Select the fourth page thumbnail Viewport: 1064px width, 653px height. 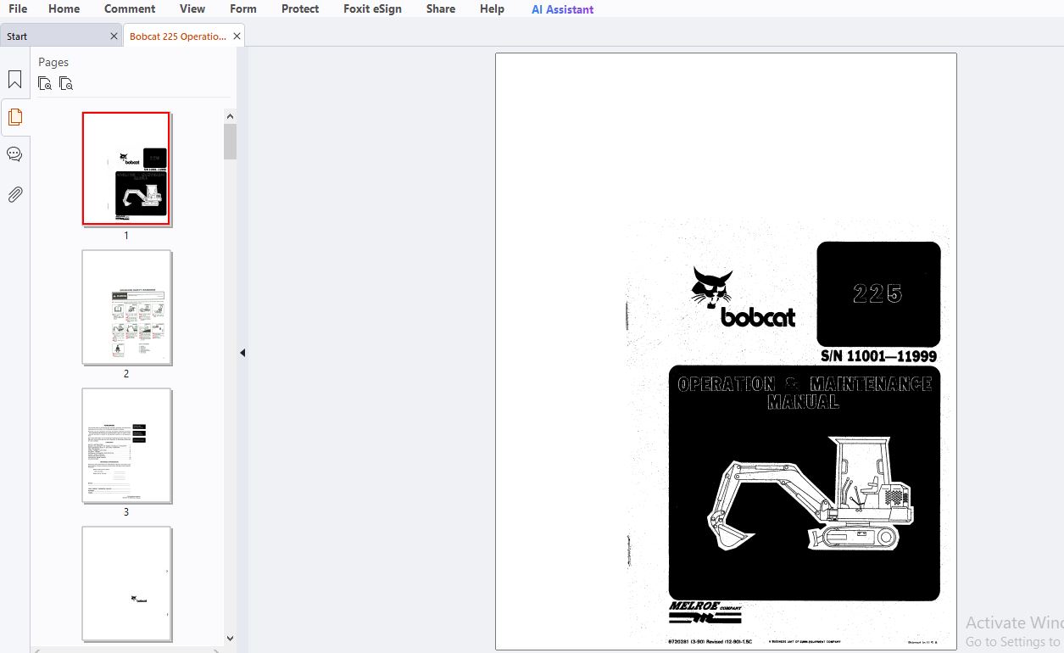126,583
